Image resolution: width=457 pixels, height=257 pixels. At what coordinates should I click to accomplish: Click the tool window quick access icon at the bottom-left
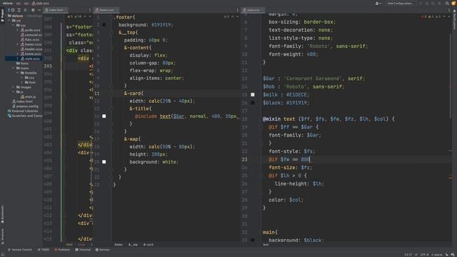pyautogui.click(x=2, y=255)
